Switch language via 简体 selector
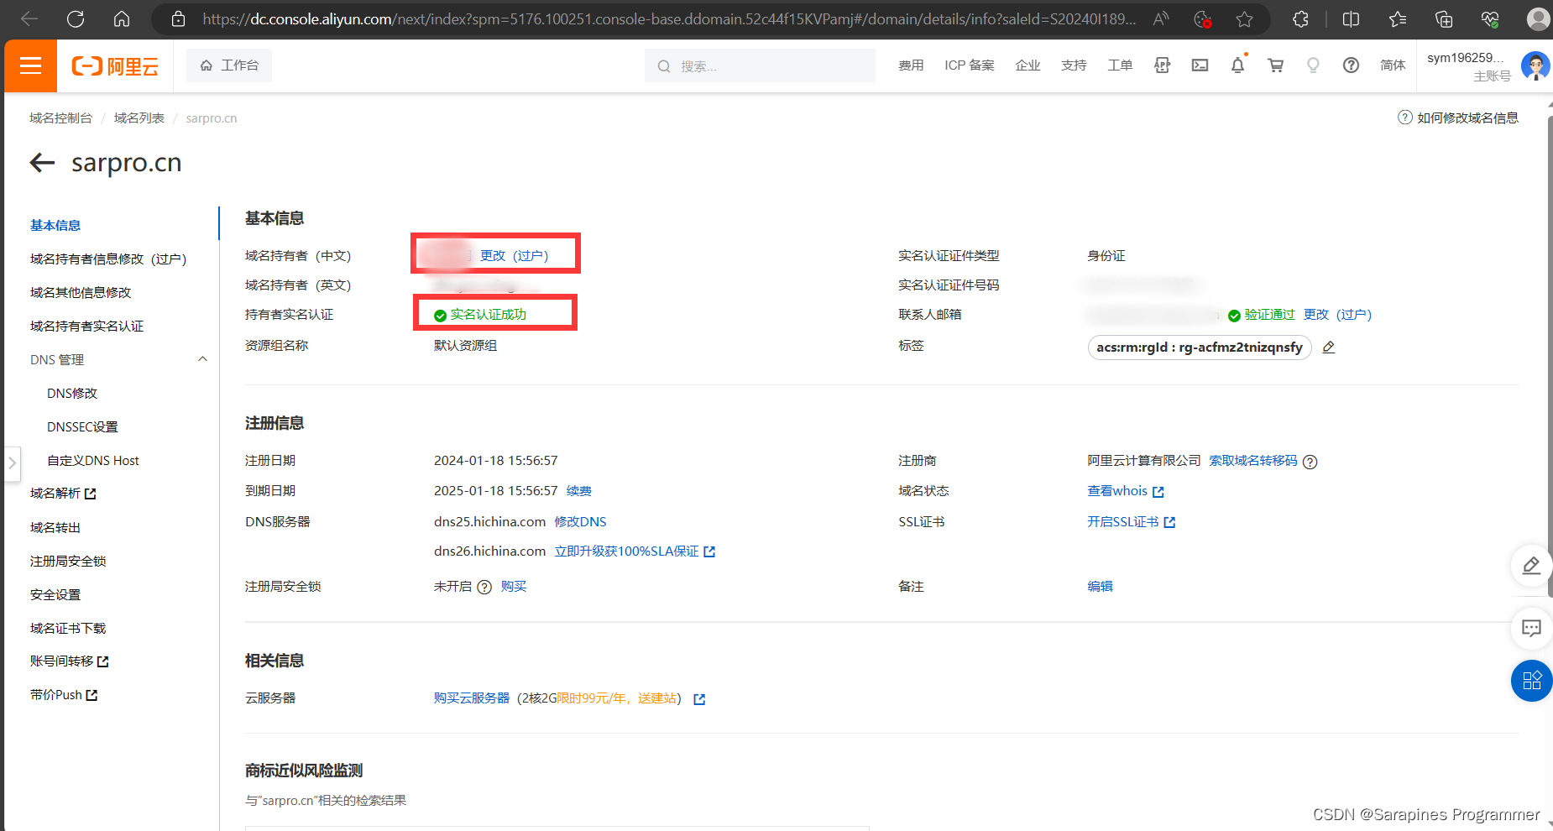 point(1392,65)
